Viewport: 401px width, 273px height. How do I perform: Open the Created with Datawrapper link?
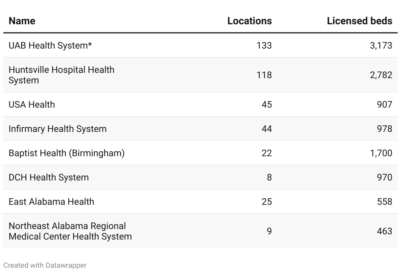[45, 265]
